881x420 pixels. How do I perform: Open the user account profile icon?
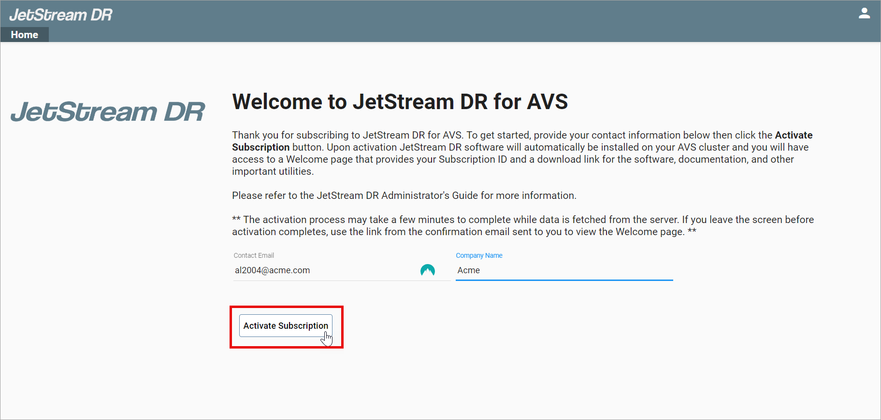[864, 14]
